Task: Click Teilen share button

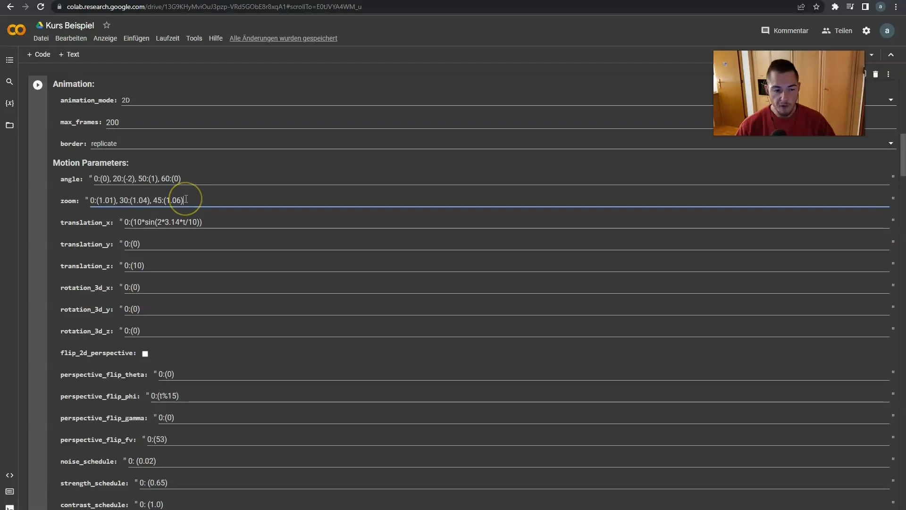Action: click(x=837, y=31)
